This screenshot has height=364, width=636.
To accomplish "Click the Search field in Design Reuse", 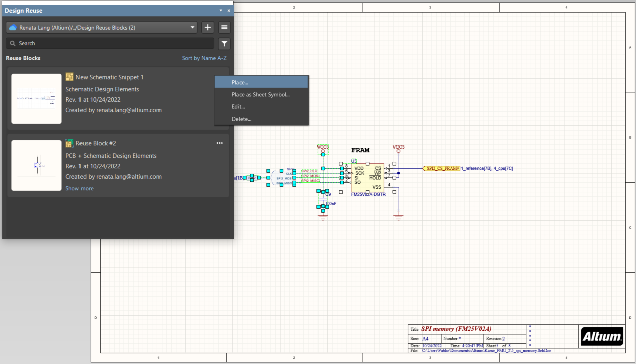I will coord(110,43).
